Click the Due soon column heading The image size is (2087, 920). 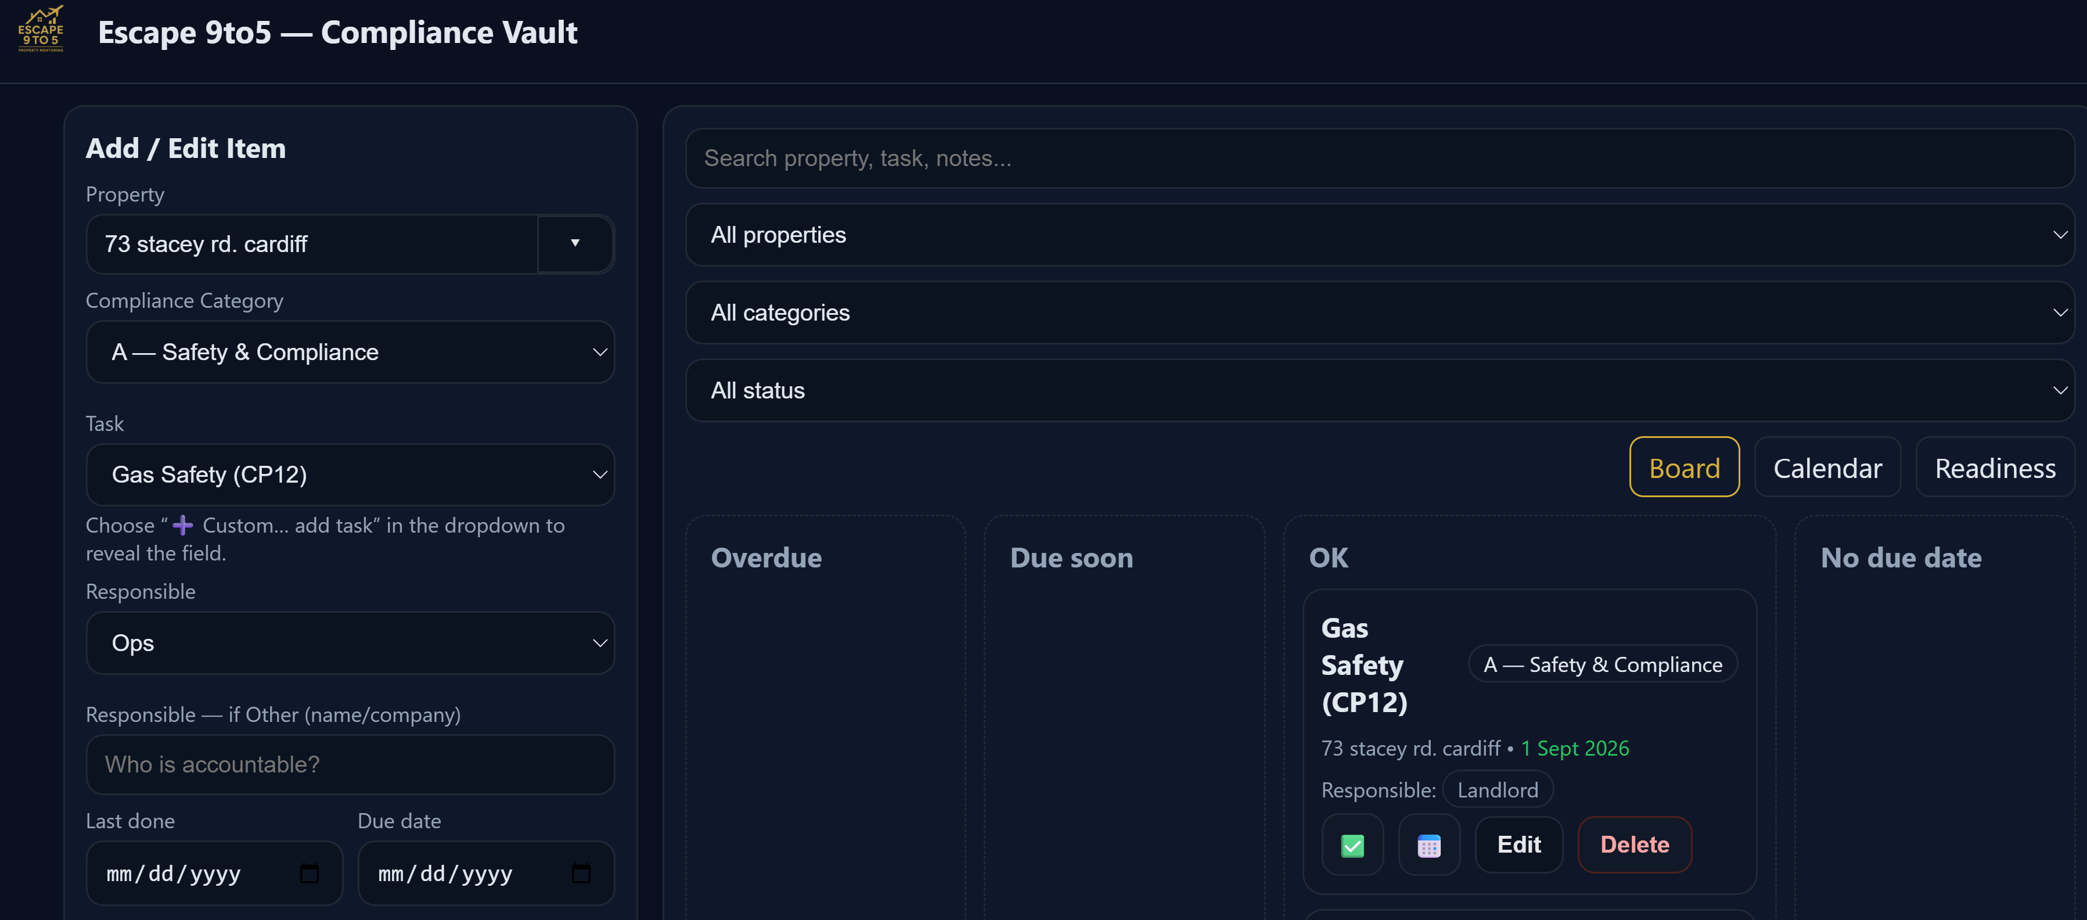[1071, 558]
